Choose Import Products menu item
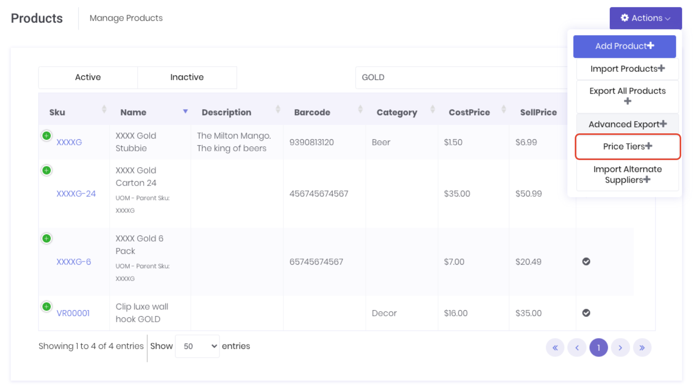Image resolution: width=694 pixels, height=392 pixels. point(628,69)
